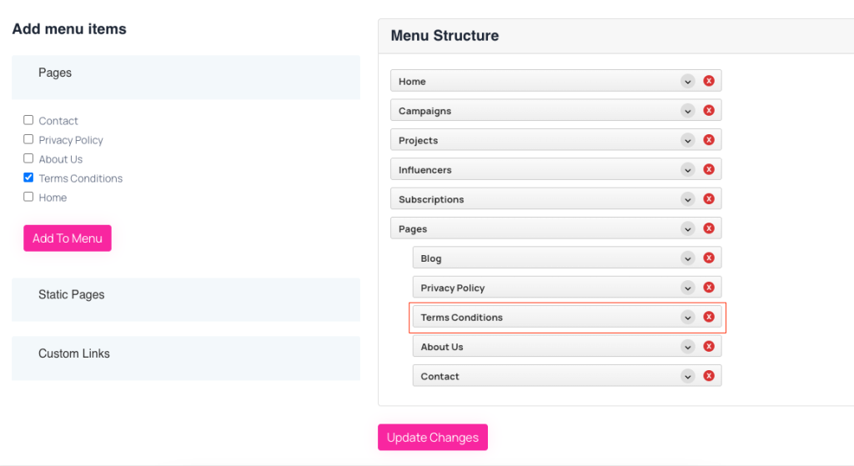854x466 pixels.
Task: Open the About Us item chevron
Action: [x=688, y=347]
